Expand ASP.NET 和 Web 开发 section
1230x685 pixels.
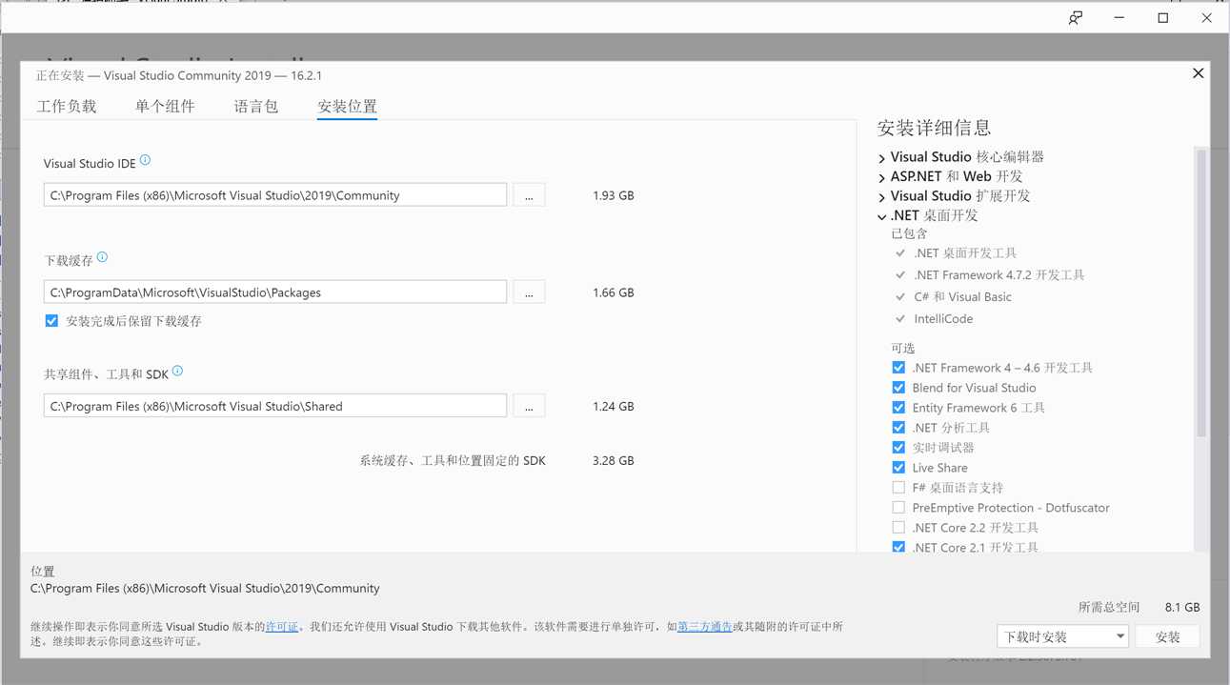click(882, 177)
